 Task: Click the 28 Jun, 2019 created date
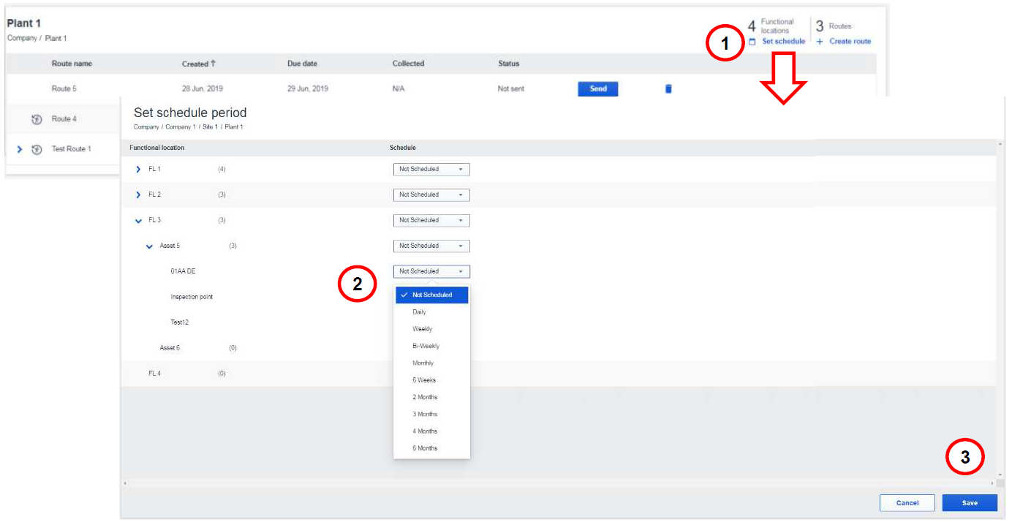(203, 89)
